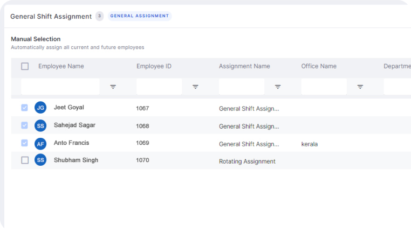This screenshot has height=232, width=411.
Task: Click the GENERAL ASSIGNMENT badge
Action: [x=140, y=16]
